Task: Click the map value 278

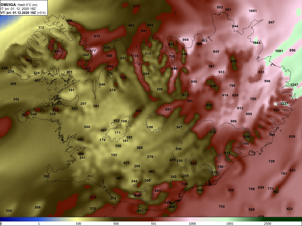Action: [150, 157]
